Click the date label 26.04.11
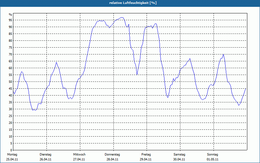The height and width of the screenshot is (163, 260). (x=45, y=159)
